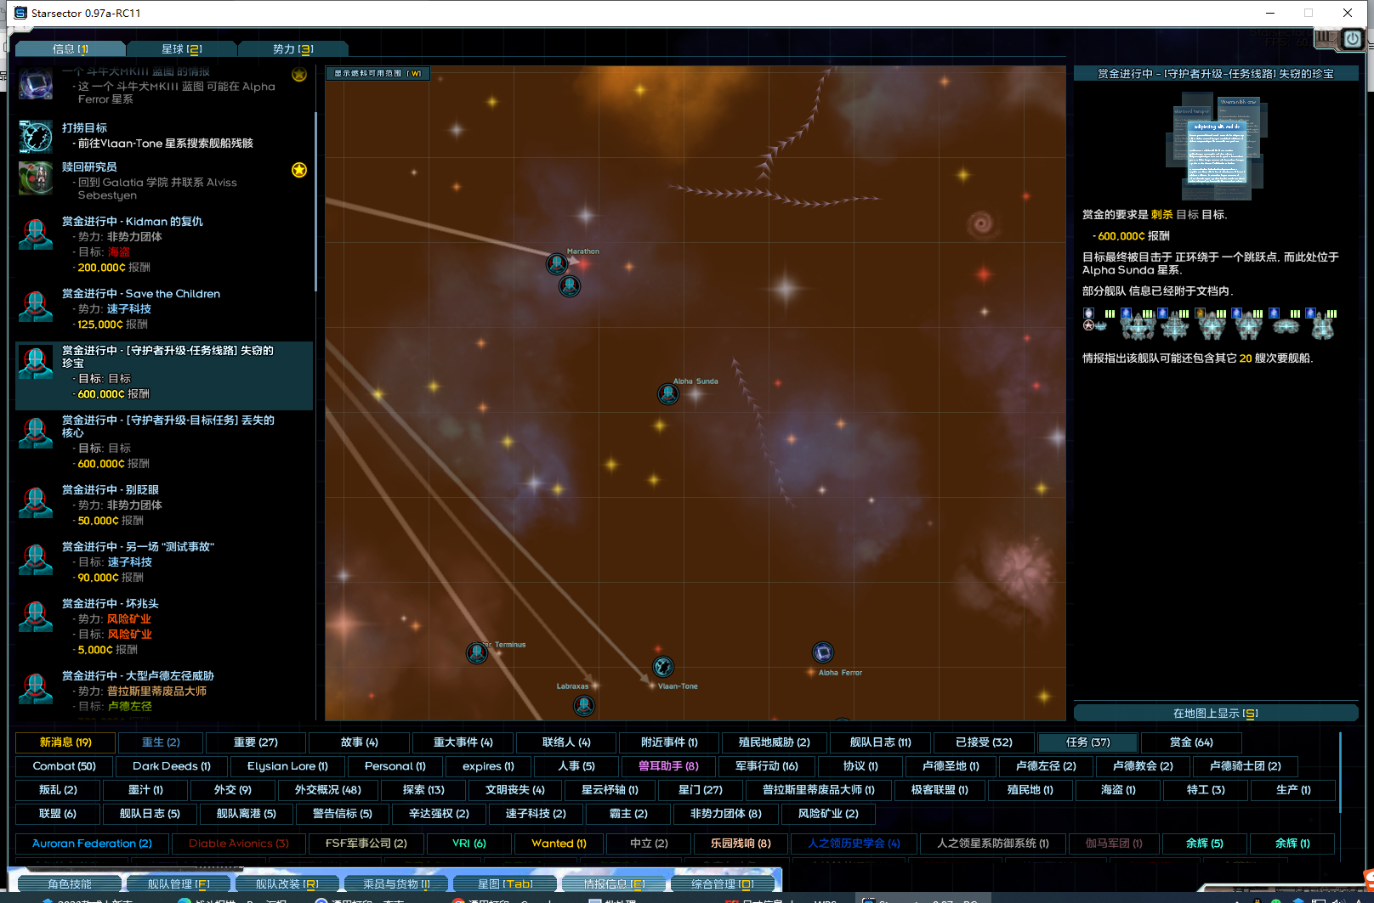The height and width of the screenshot is (903, 1374).
Task: Open the 星图 Tab button
Action: pyautogui.click(x=504, y=884)
